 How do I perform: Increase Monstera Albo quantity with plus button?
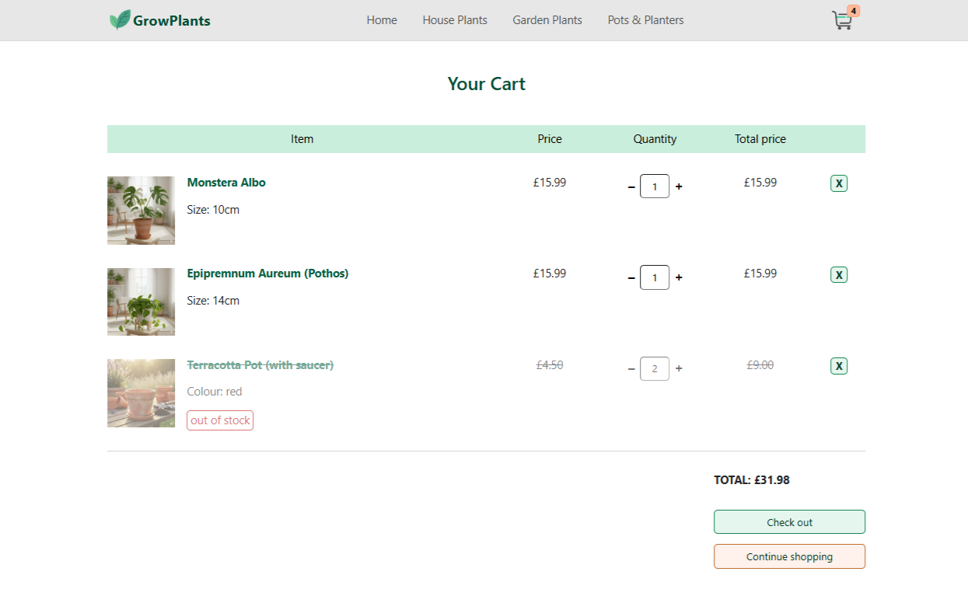point(678,186)
